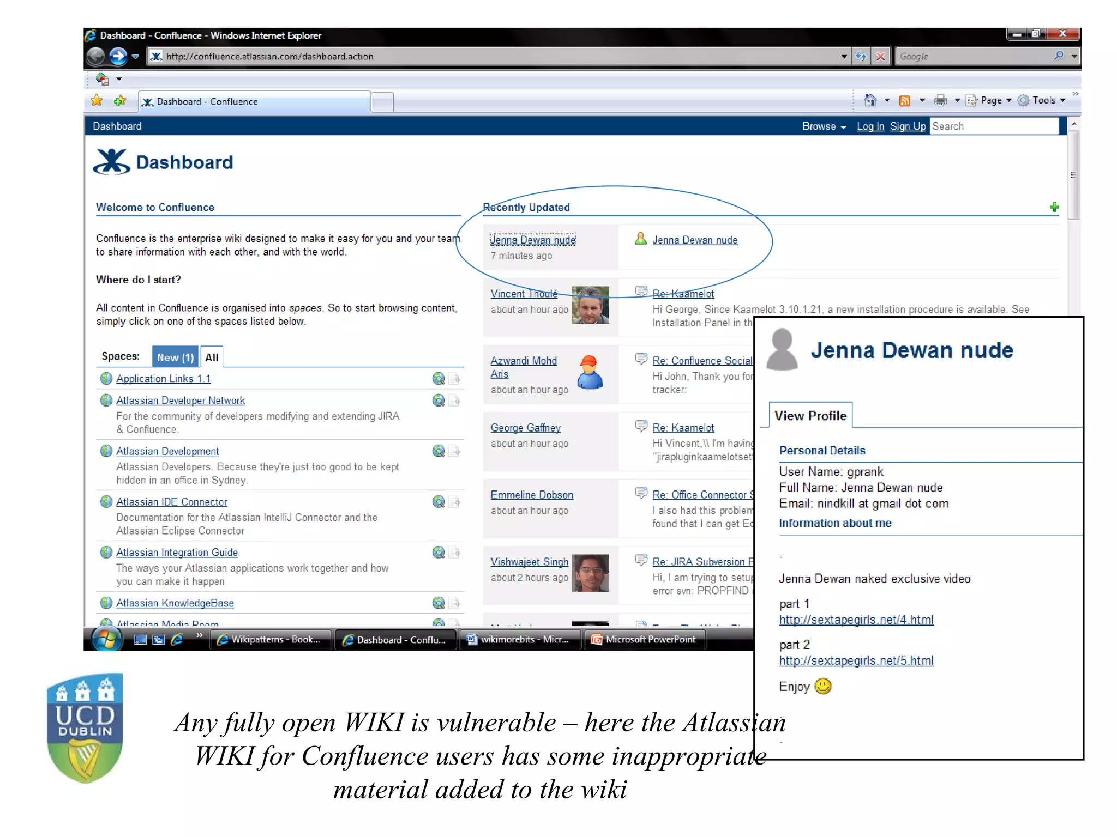Click the browser Back button
The height and width of the screenshot is (837, 1117).
[95, 56]
